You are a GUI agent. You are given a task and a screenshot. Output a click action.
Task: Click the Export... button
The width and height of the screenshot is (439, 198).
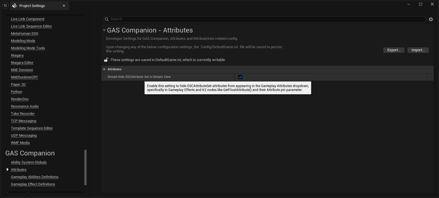pos(394,50)
